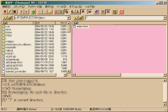Click the sync folder movement icon
The height and width of the screenshot is (112, 168).
[115, 12]
